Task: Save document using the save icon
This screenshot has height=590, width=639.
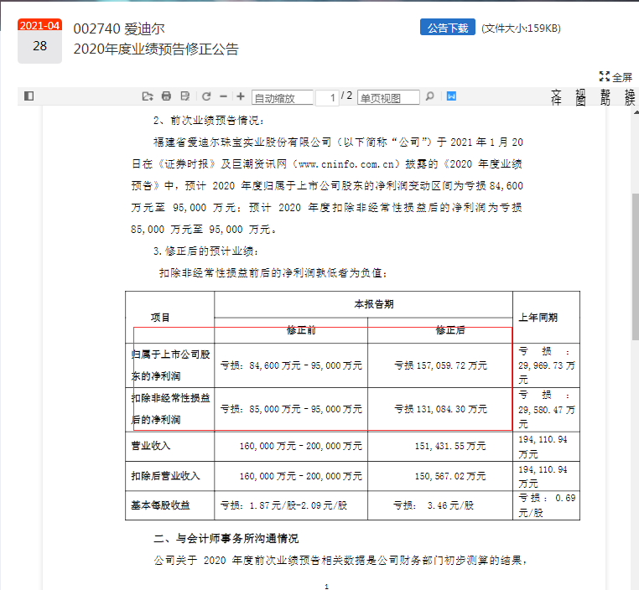Action: click(185, 96)
